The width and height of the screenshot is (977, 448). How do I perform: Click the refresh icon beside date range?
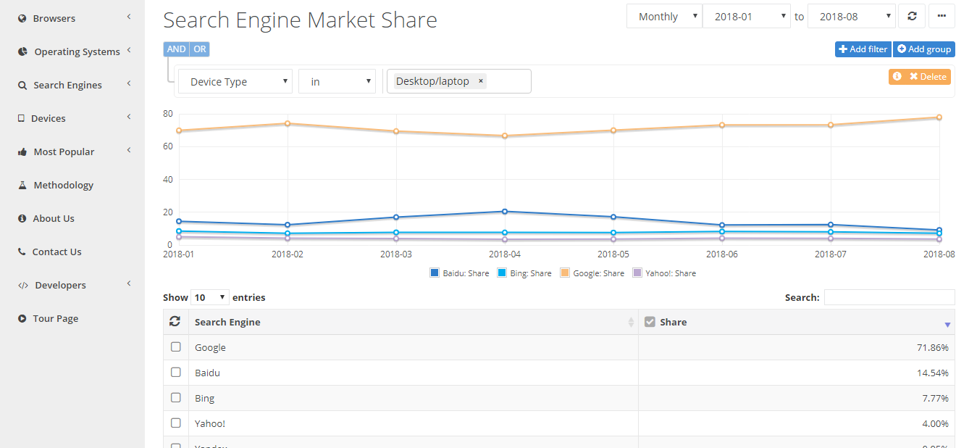[x=912, y=16]
